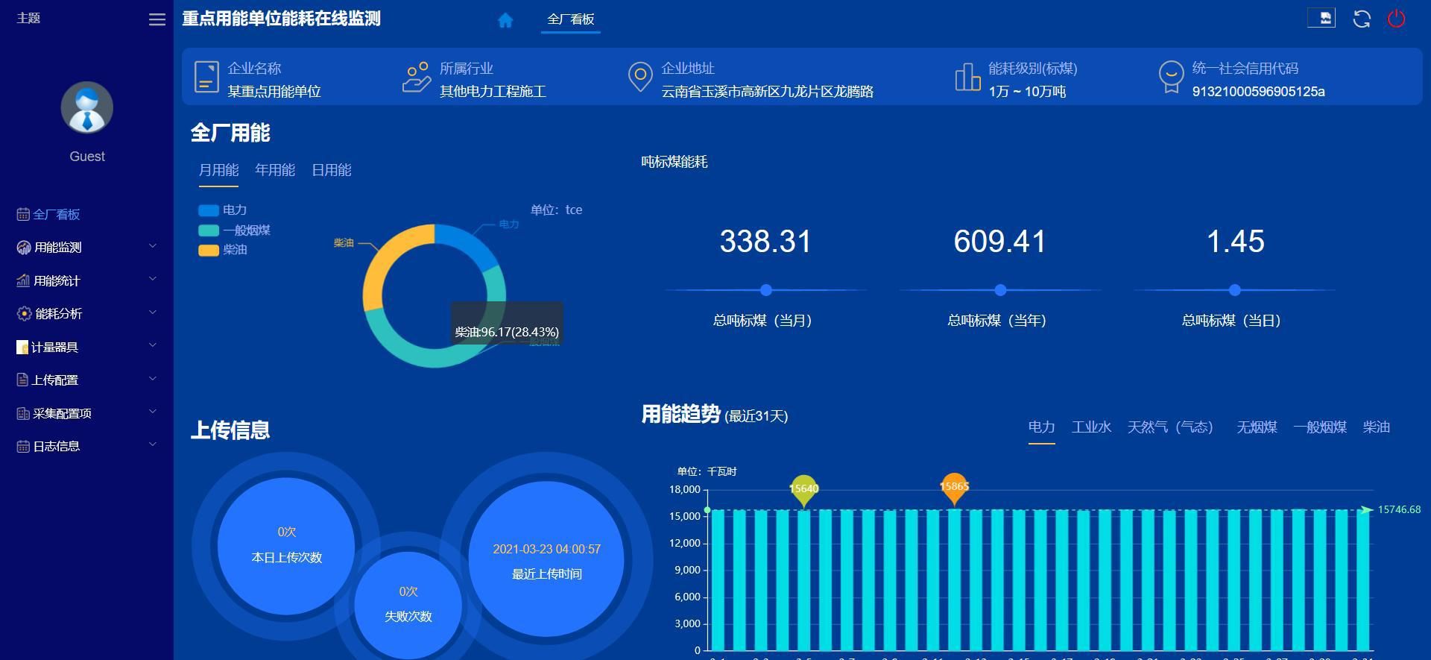Screen dimensions: 1431x660
Task: Click the 15865 orange chart marker pin
Action: click(954, 488)
